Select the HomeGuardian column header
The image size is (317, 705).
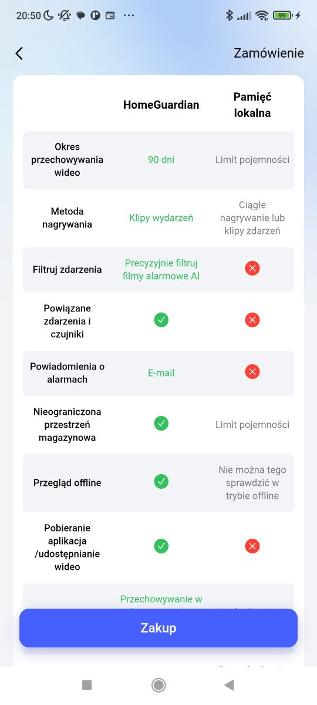pyautogui.click(x=161, y=105)
